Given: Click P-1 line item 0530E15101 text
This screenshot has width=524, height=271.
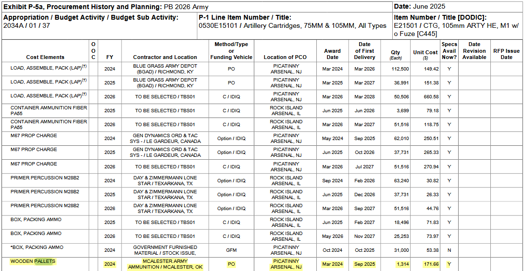Looking at the screenshot, I should (292, 26).
